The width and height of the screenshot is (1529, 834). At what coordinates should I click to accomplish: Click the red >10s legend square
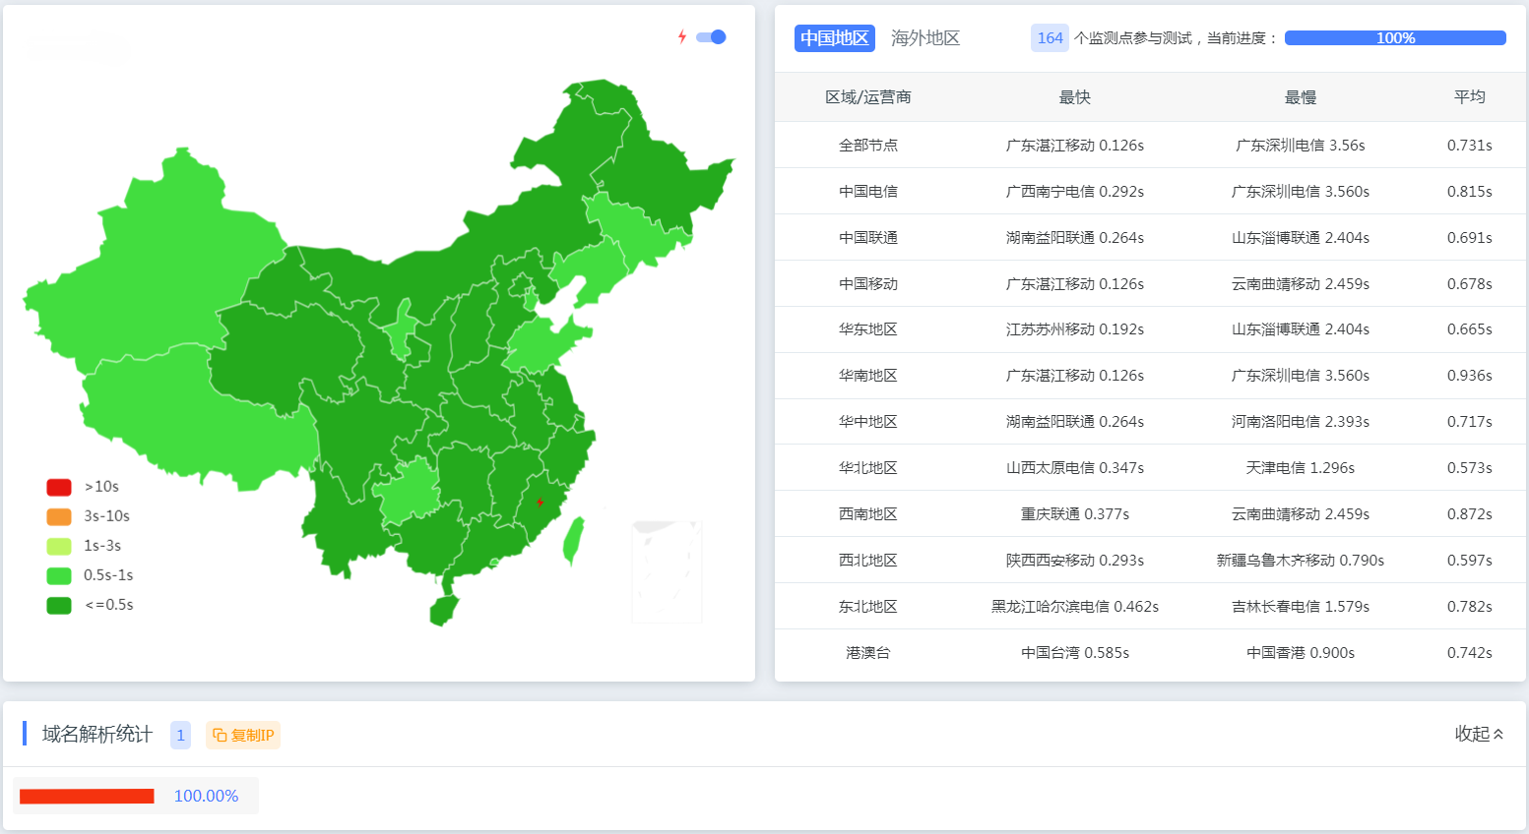point(58,486)
